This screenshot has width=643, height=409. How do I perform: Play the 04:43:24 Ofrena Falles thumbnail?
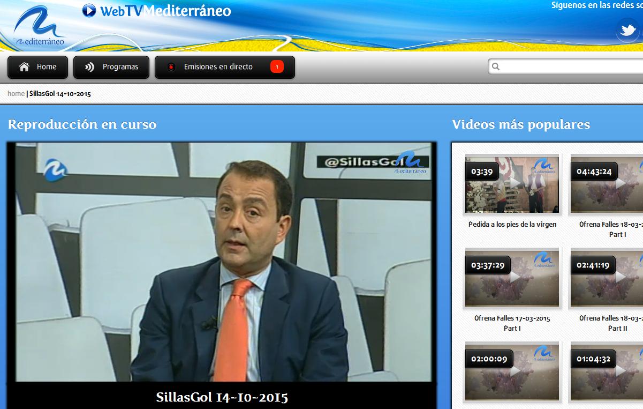607,184
